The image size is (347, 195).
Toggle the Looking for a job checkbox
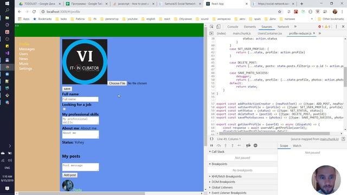click(x=64, y=109)
